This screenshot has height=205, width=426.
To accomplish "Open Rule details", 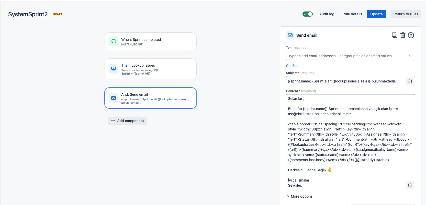I will (x=352, y=14).
